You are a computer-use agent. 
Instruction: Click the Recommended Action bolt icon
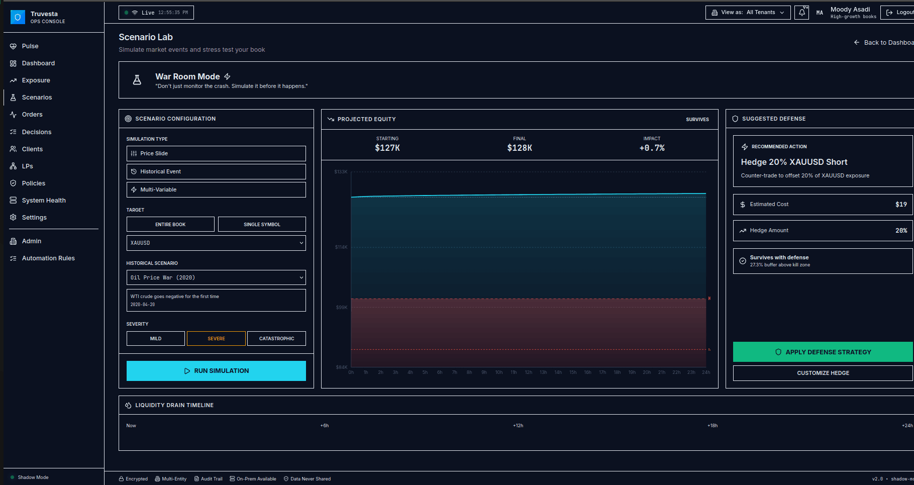(745, 147)
